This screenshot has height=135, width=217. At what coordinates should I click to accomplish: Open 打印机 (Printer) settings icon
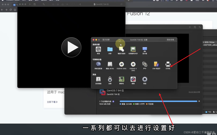point(168,64)
